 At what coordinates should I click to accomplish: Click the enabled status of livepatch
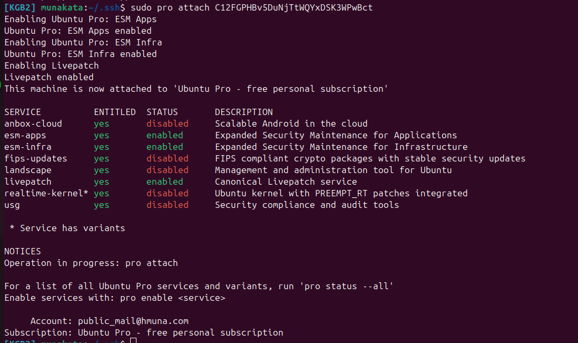coord(165,182)
